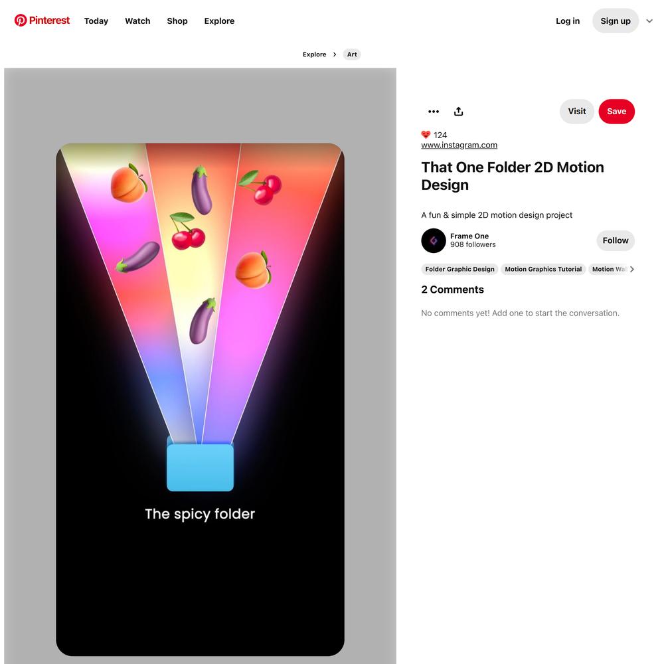
Task: Open the www.instagram.com link
Action: click(x=459, y=145)
